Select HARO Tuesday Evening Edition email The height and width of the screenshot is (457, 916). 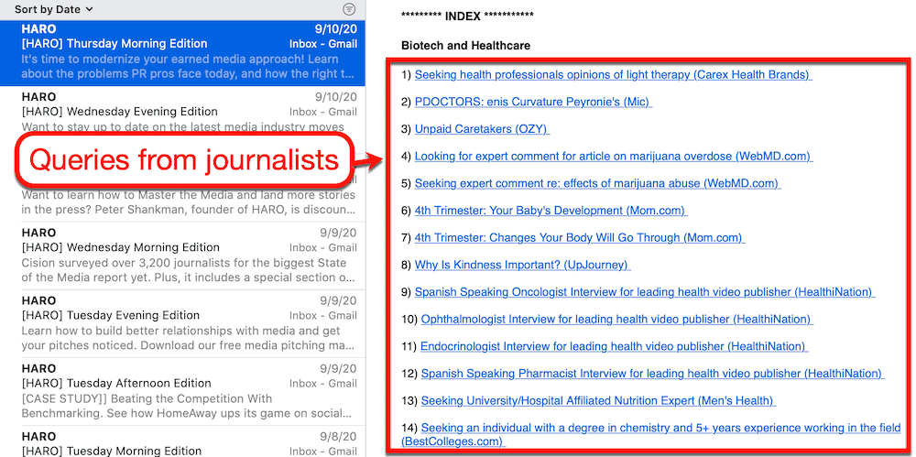click(183, 316)
